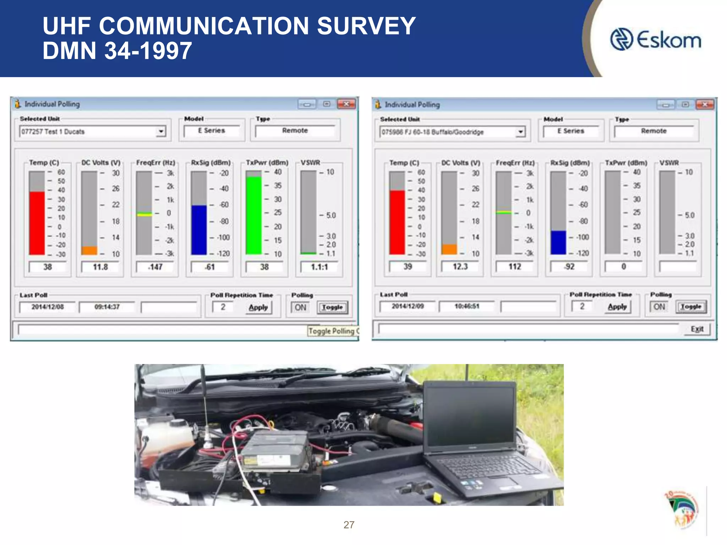The image size is (727, 545).
Task: Click Temp value 39 in right window
Action: 408,266
